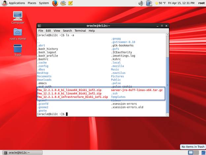Open the mail client launcher icon
The height and width of the screenshot is (155, 206).
(x=63, y=3)
